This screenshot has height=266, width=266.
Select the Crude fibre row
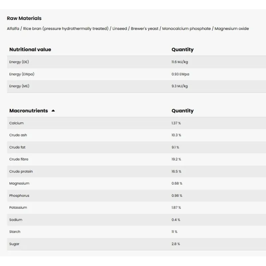pyautogui.click(x=19, y=159)
